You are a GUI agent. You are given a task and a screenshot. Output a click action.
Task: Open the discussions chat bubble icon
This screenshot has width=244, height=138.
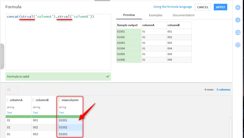pos(238,32)
